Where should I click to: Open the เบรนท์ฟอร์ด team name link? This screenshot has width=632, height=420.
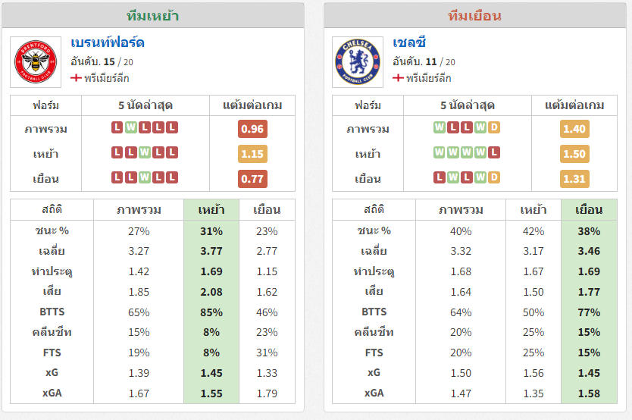coord(108,42)
